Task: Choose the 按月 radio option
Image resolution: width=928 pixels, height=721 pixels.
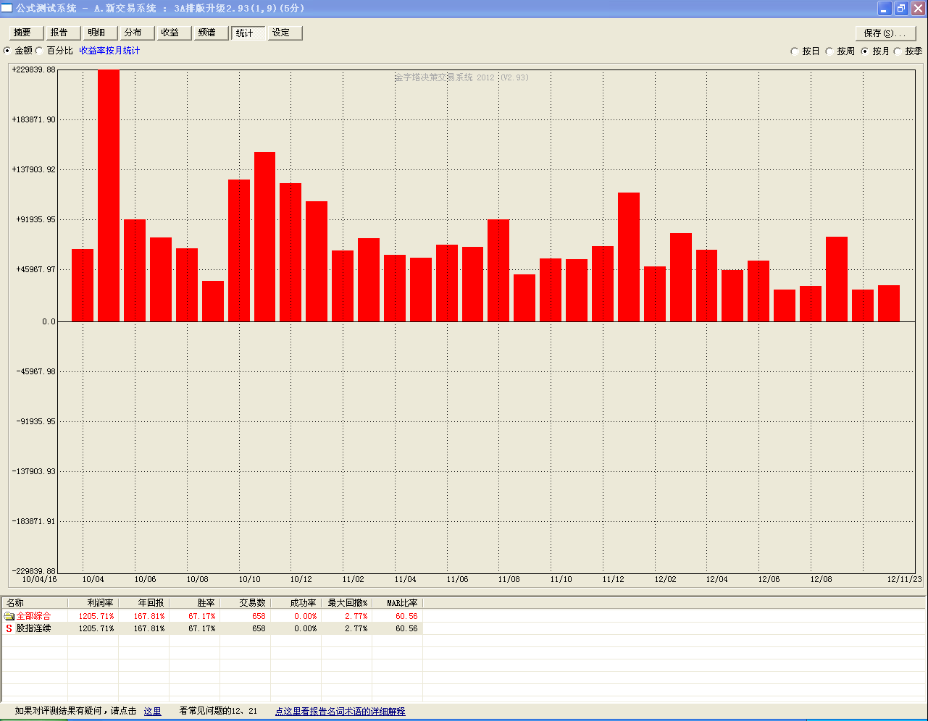Action: coord(864,51)
